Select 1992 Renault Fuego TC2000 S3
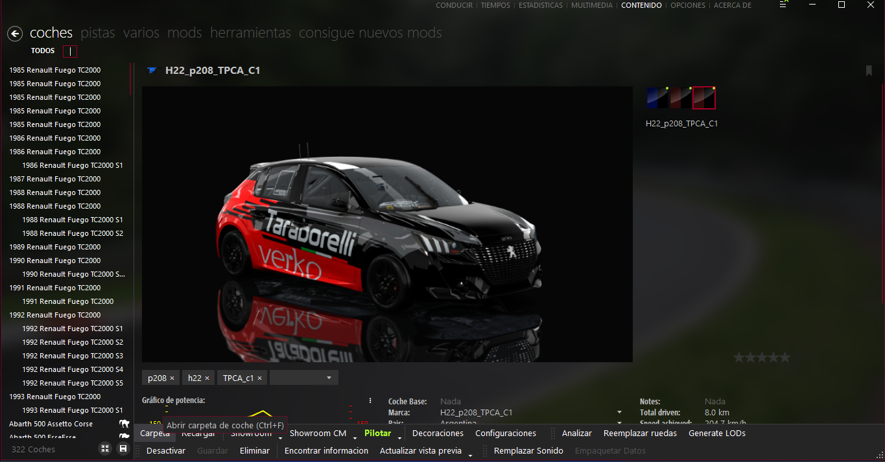The image size is (885, 462). click(73, 356)
